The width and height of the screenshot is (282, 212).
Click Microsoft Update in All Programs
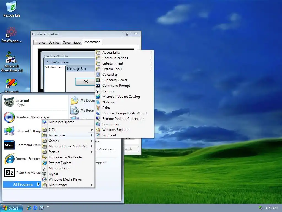[68, 122]
